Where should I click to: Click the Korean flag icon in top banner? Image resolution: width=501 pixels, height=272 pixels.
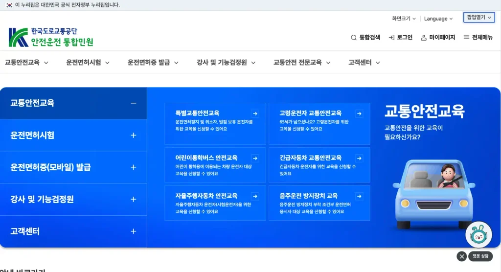(9, 5)
